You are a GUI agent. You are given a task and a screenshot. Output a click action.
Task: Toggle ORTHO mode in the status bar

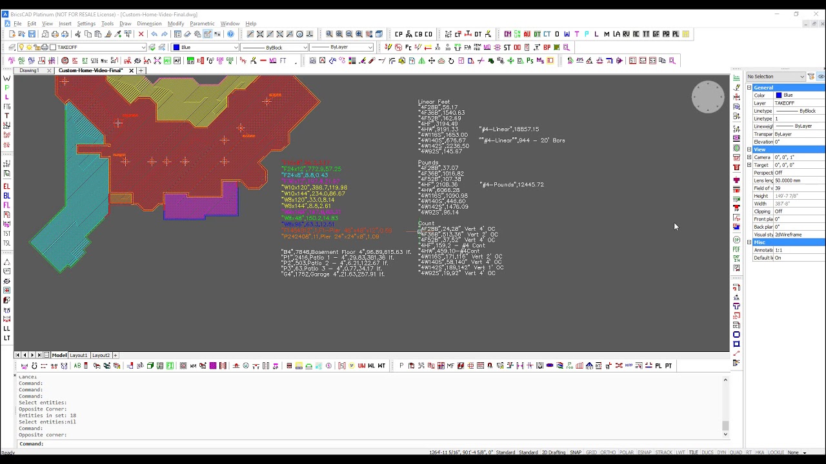(608, 452)
